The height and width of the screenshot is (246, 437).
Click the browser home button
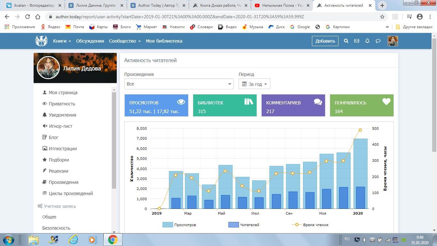(38, 17)
